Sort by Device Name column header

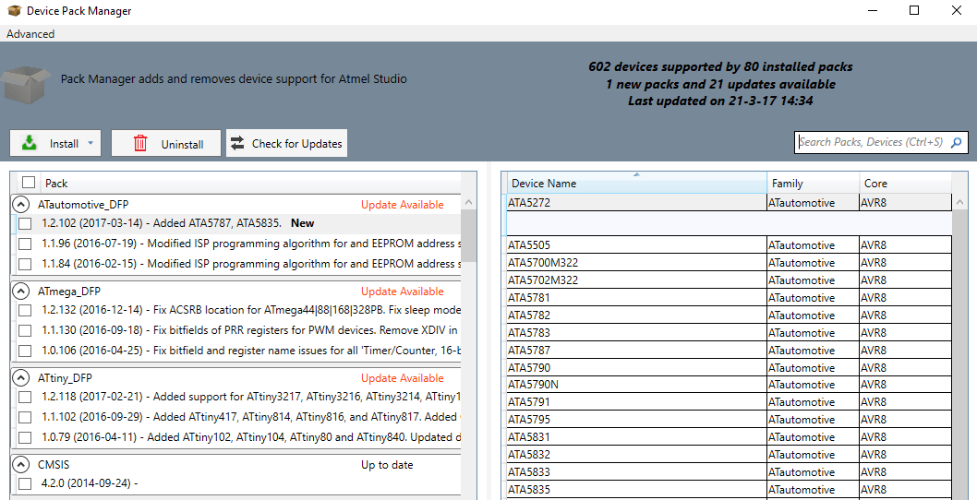tap(637, 183)
